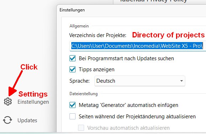Screen dimensions: 206x134
Task: Click the Dateierstellung section header
Action: [x=83, y=94]
